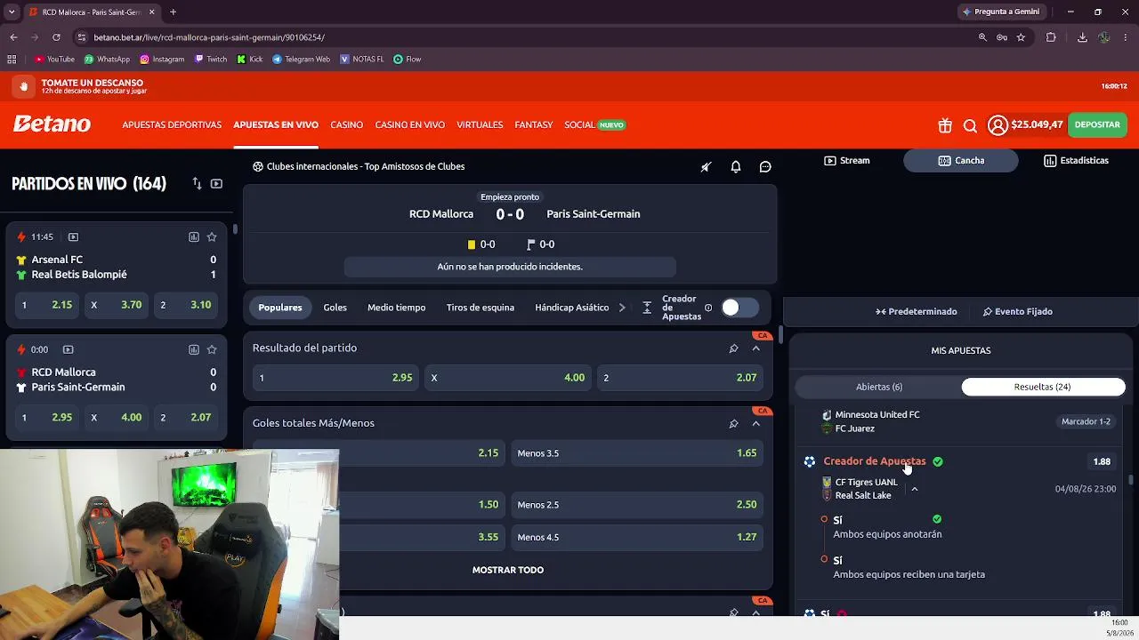Pin the Goles totales Más/Menos market
This screenshot has width=1139, height=640.
coord(733,424)
